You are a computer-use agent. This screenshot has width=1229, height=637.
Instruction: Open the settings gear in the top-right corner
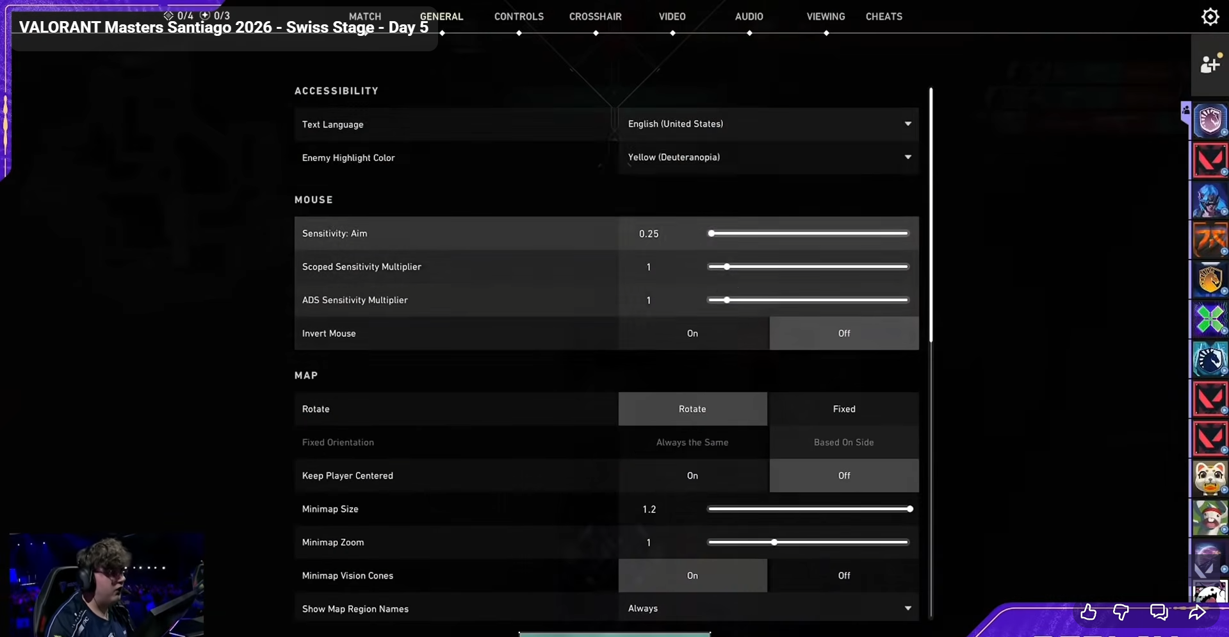1210,17
